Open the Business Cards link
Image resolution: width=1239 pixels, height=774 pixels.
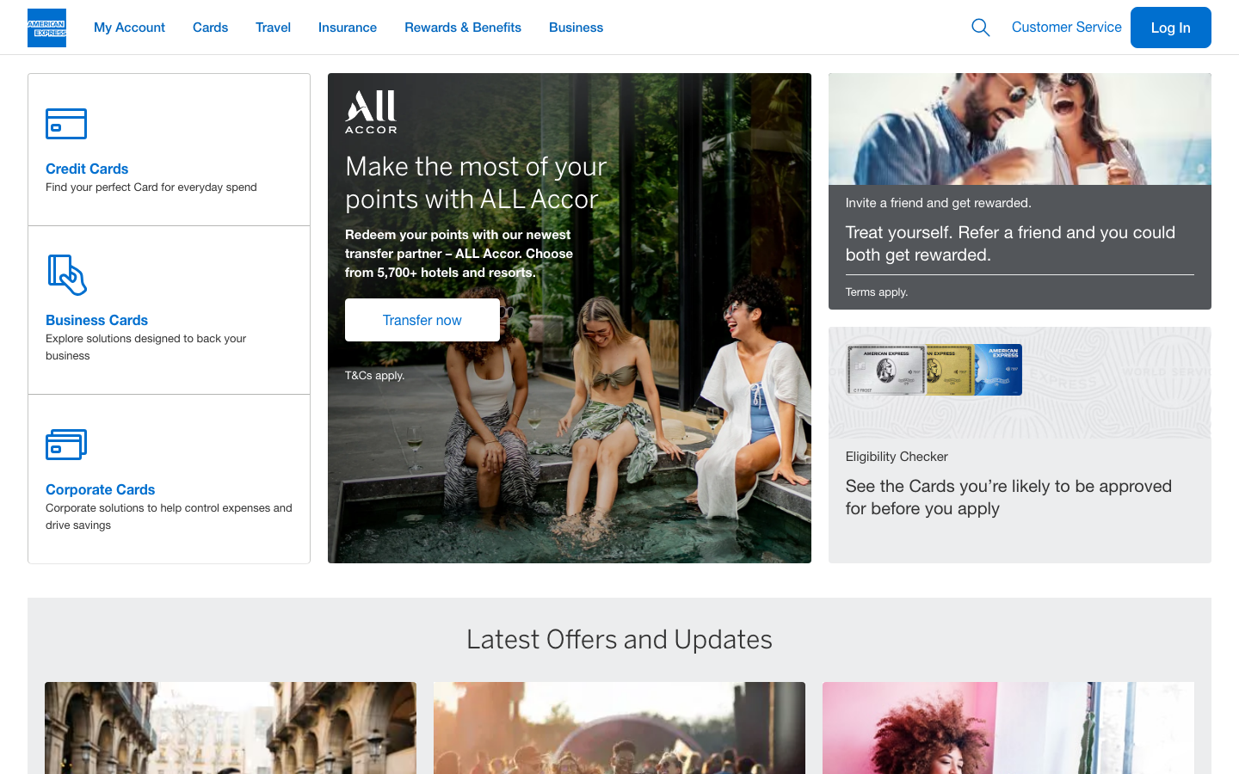click(x=96, y=320)
